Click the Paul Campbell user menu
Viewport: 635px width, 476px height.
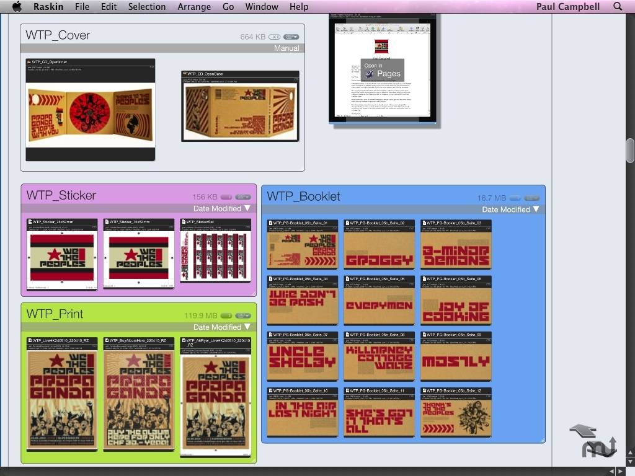[x=568, y=6]
